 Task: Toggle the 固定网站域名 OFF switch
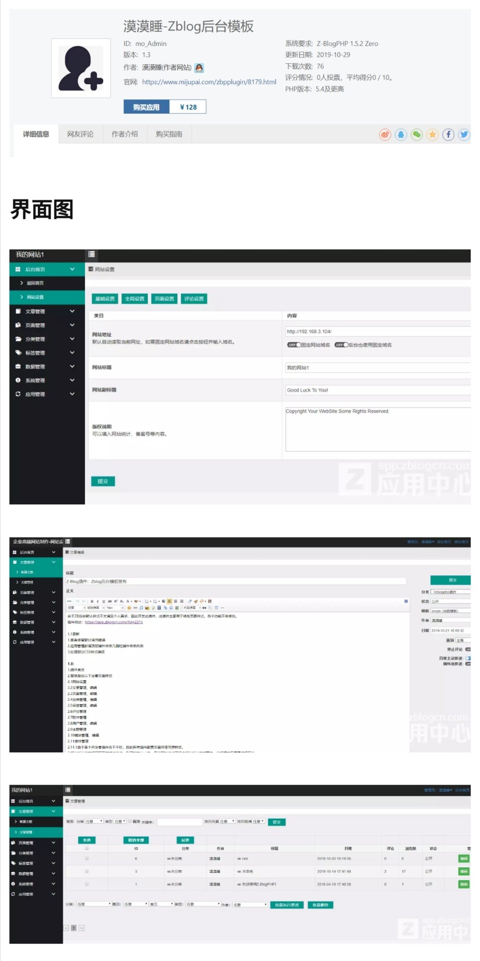click(x=293, y=345)
